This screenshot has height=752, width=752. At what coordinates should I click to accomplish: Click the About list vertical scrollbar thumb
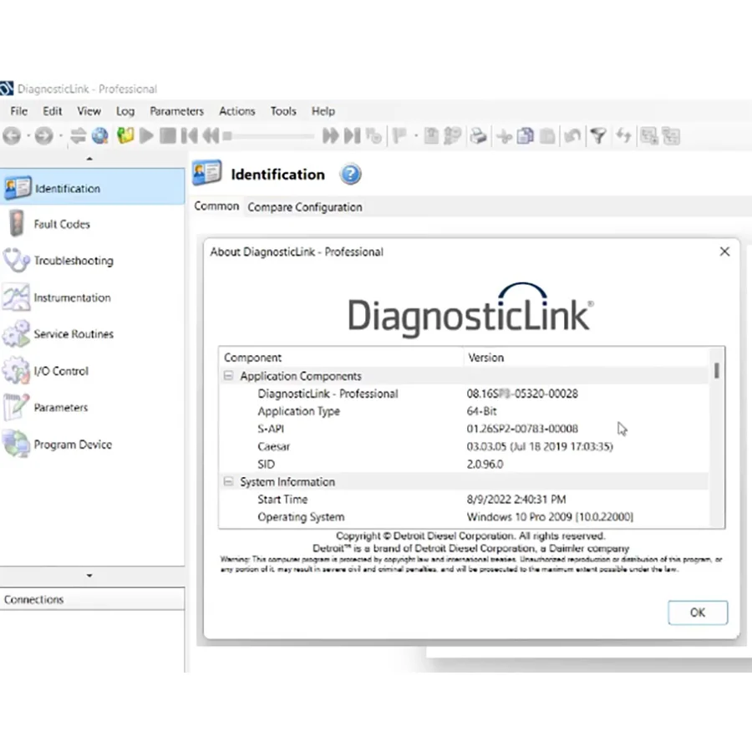(717, 370)
